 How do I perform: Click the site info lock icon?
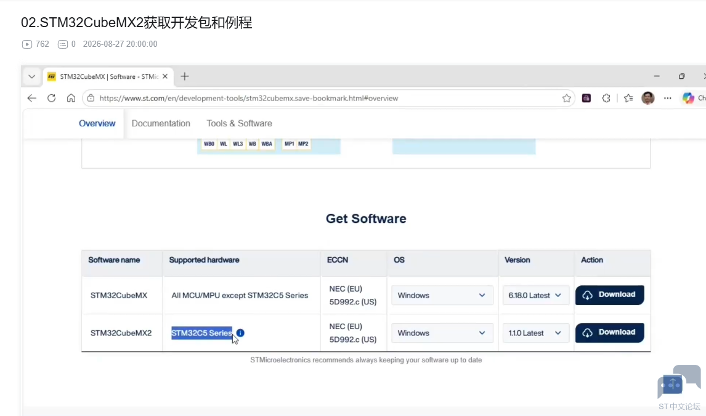91,98
